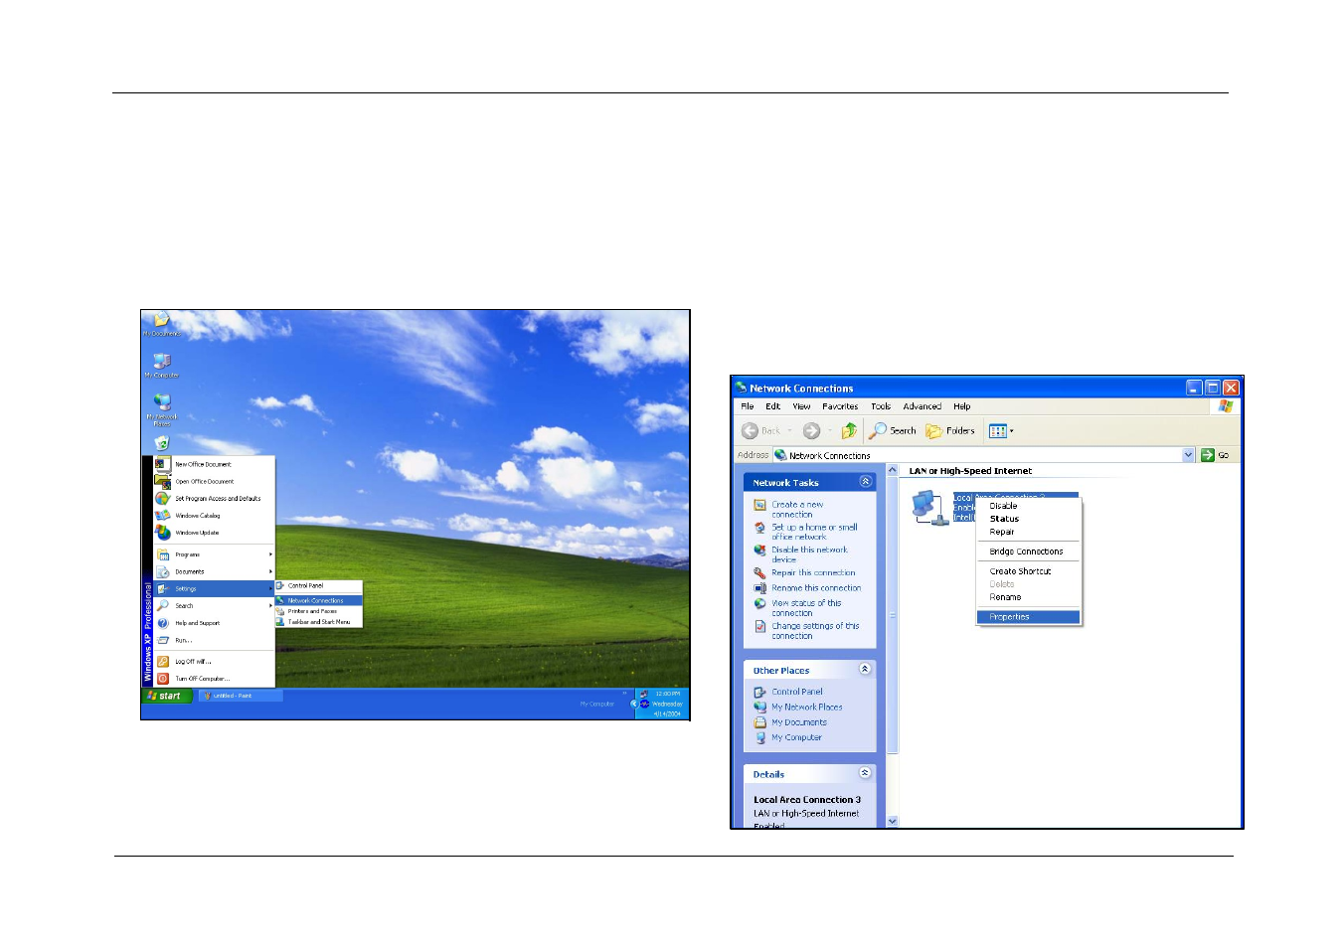The height and width of the screenshot is (948, 1342).
Task: Open Control Panel from Settings submenu
Action: (x=318, y=585)
